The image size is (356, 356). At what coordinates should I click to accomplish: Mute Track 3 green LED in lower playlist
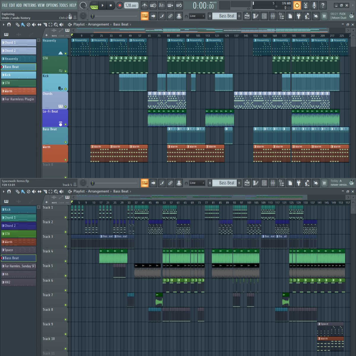(x=66, y=247)
